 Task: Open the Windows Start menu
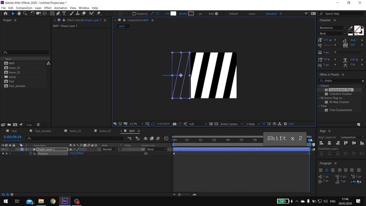[x=5, y=201]
